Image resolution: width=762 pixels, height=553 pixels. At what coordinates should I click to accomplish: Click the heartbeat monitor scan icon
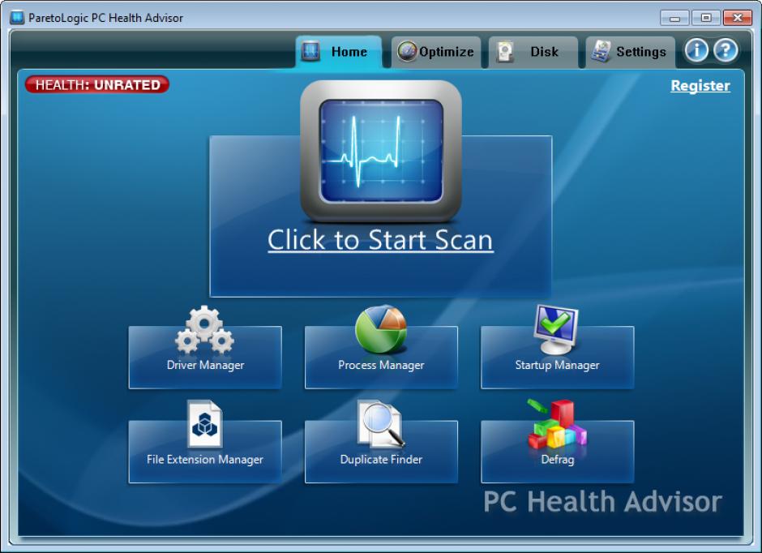coord(380,152)
